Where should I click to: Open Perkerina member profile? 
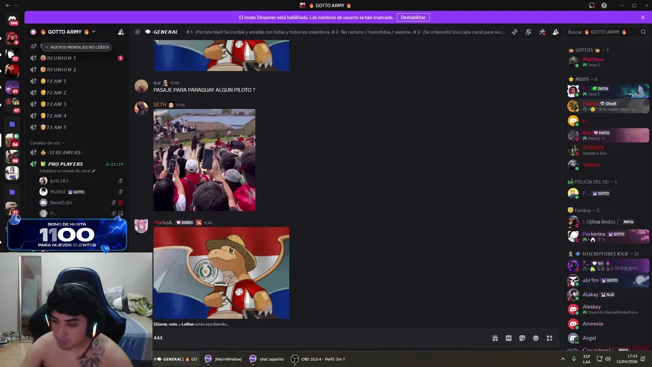point(609,236)
